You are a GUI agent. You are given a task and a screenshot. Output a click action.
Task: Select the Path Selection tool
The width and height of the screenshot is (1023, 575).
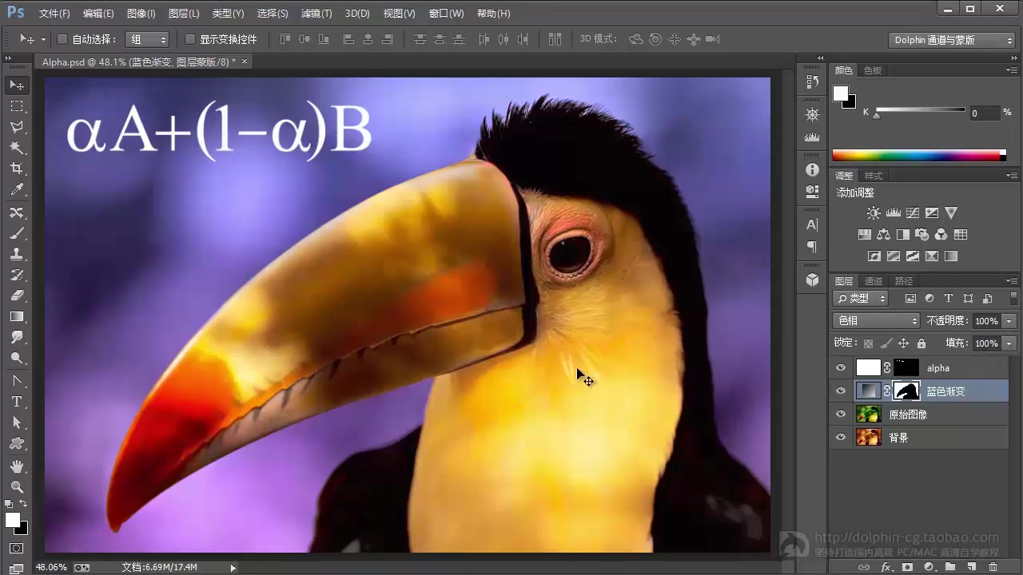click(17, 423)
